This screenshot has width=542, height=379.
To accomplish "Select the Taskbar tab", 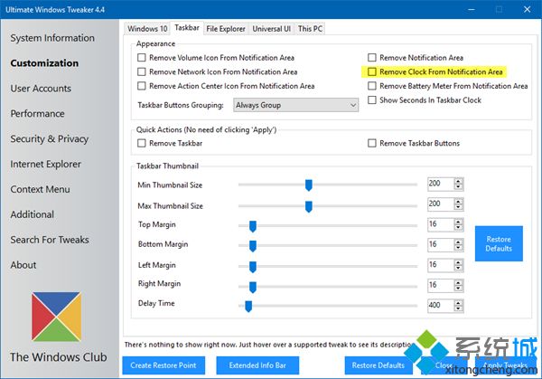I will point(187,28).
